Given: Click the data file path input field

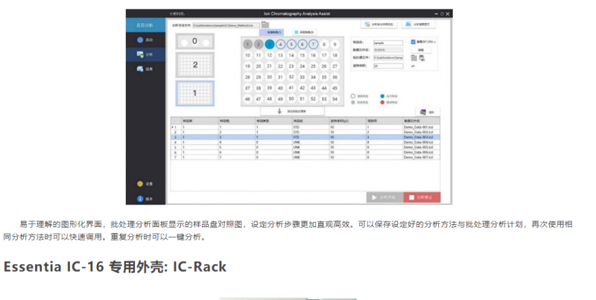Looking at the screenshot, I should (x=388, y=58).
